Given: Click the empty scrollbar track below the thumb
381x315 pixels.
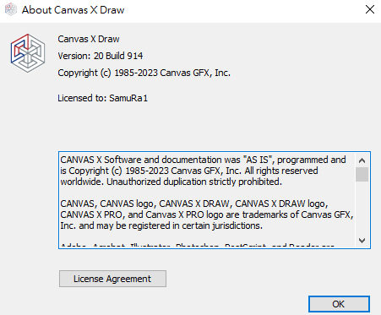Looking at the screenshot, I should [x=362, y=208].
